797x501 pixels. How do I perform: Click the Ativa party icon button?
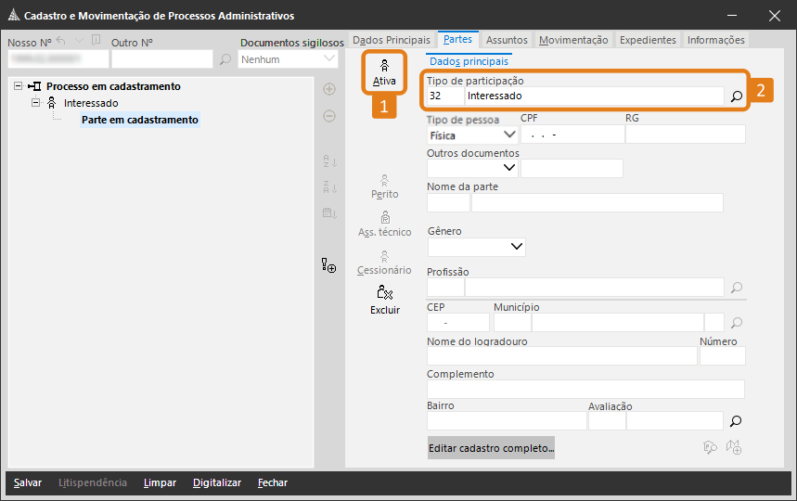pos(384,72)
